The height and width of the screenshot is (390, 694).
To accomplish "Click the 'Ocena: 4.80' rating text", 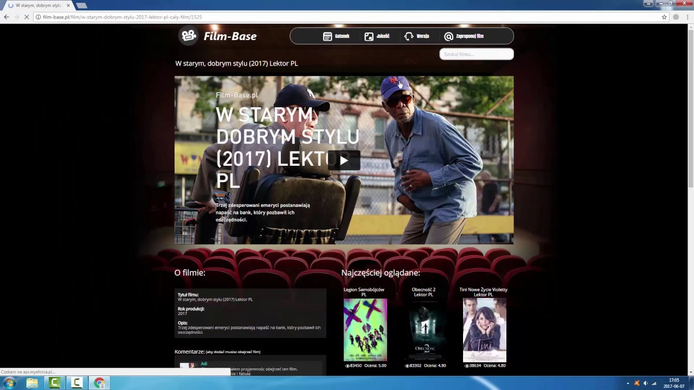I will tap(494, 366).
